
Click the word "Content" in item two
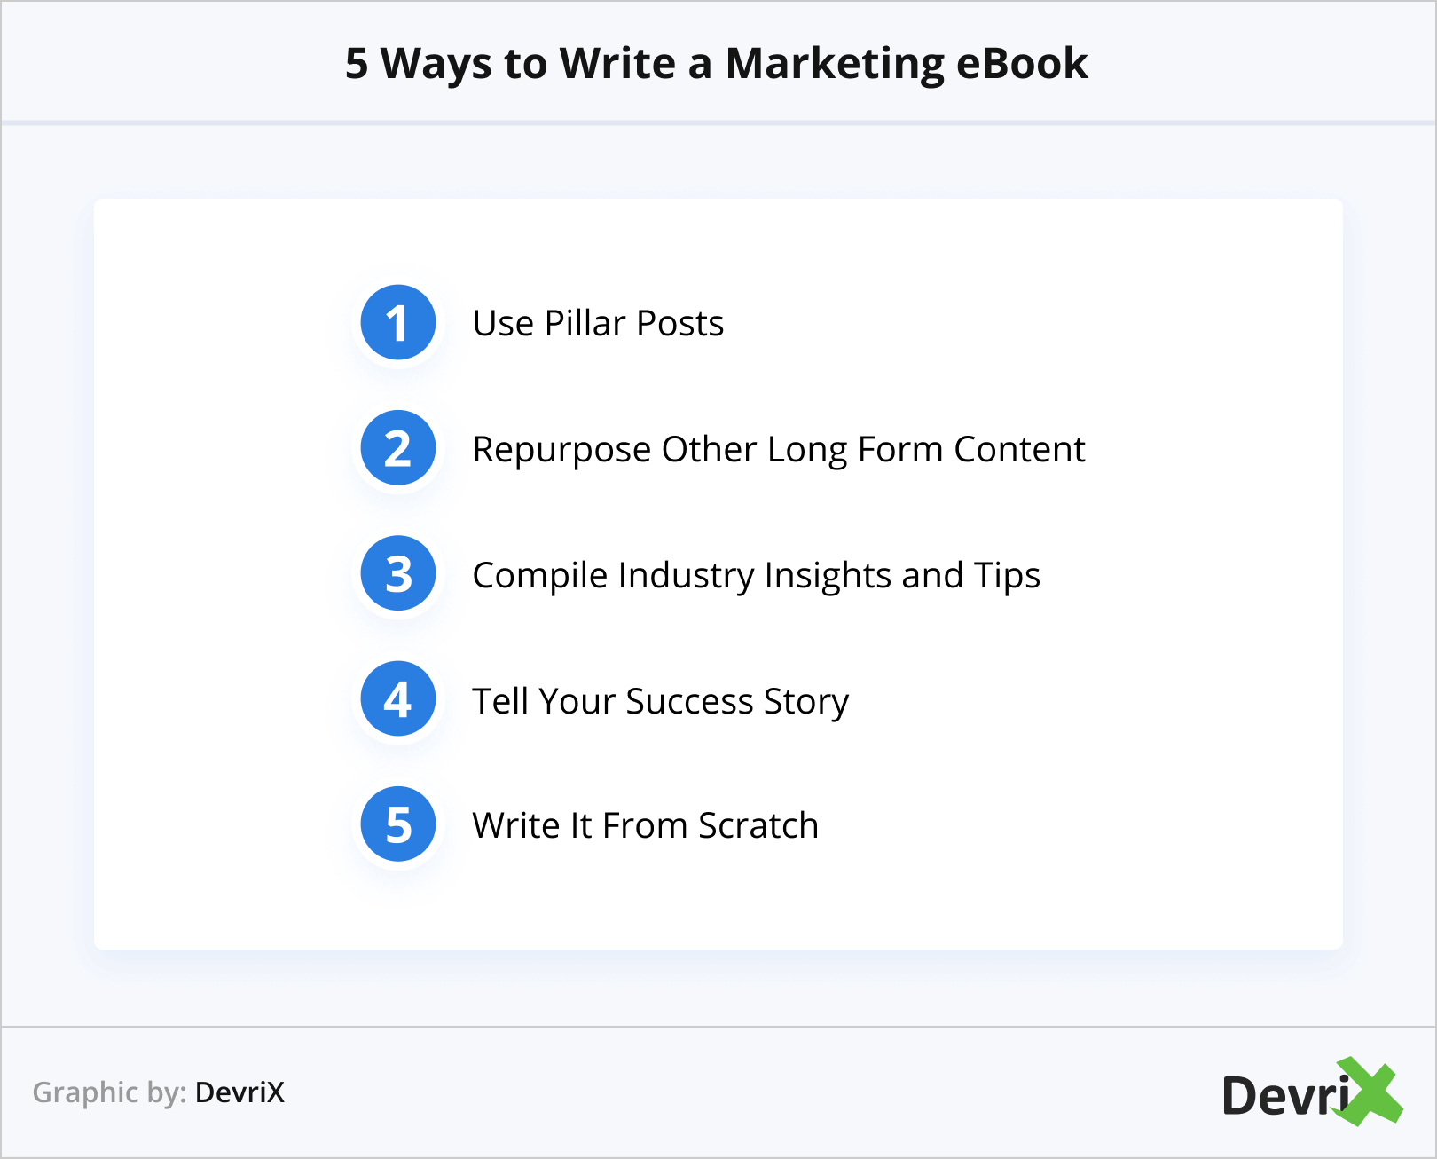[1019, 449]
